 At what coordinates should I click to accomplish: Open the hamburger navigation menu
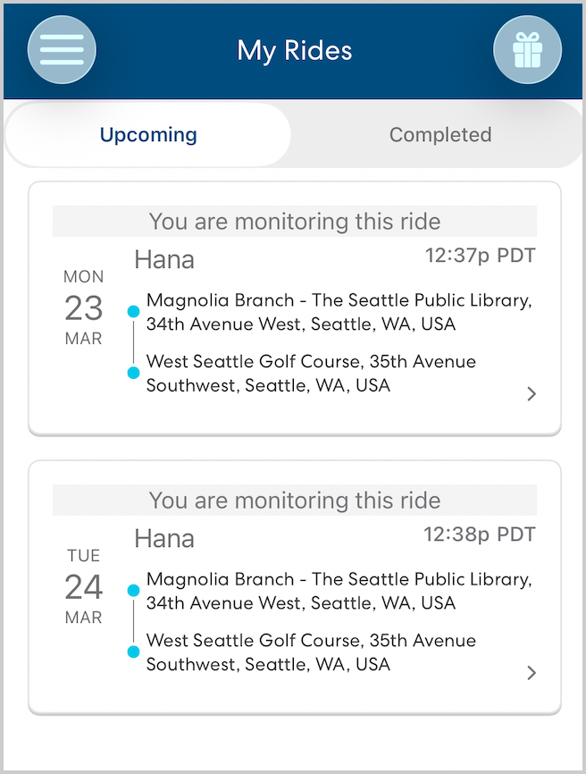click(x=61, y=50)
